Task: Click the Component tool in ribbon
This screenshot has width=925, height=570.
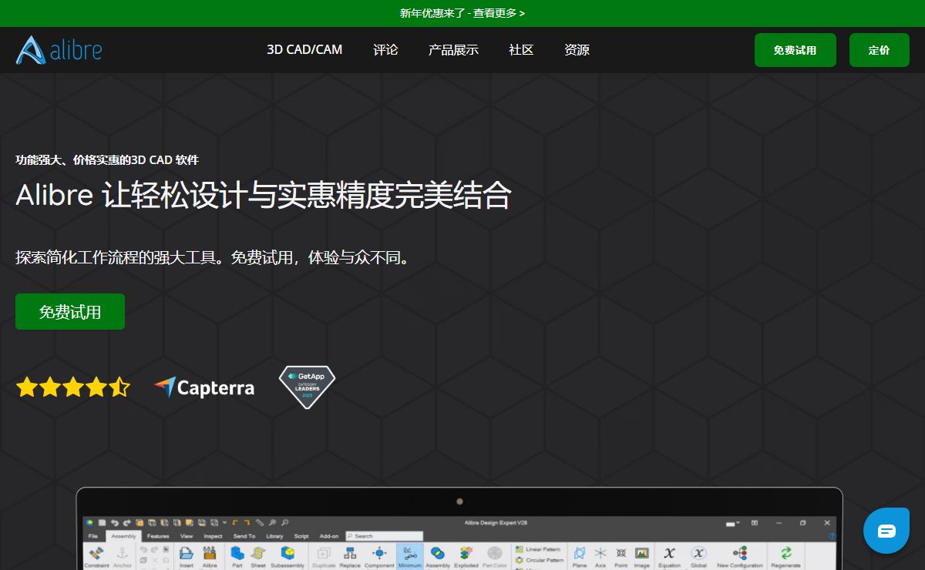Action: click(x=379, y=557)
